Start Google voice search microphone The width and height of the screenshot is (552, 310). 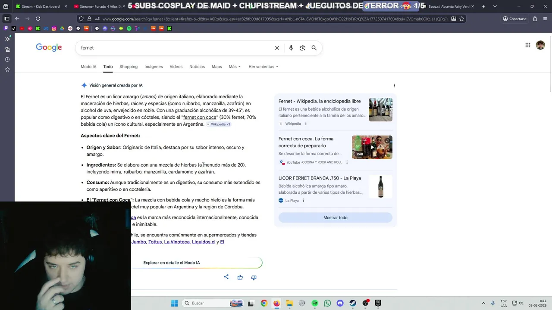(x=291, y=48)
